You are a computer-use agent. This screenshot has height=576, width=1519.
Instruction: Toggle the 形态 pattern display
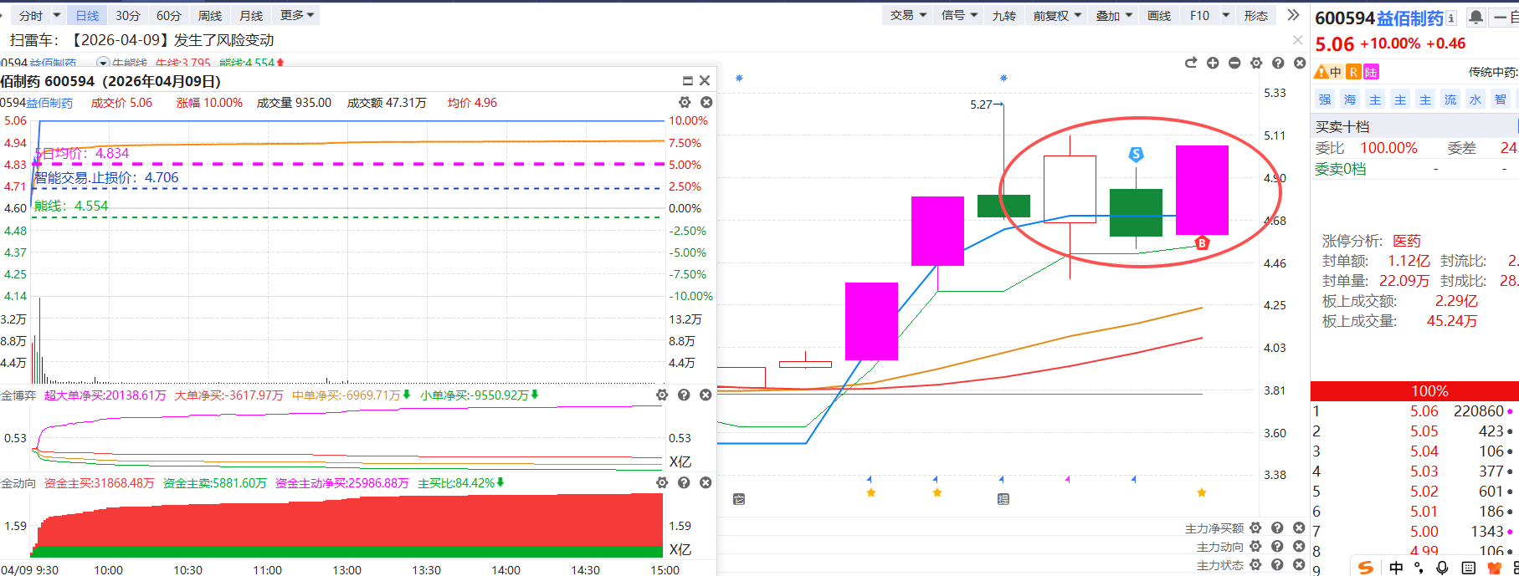click(x=1255, y=15)
